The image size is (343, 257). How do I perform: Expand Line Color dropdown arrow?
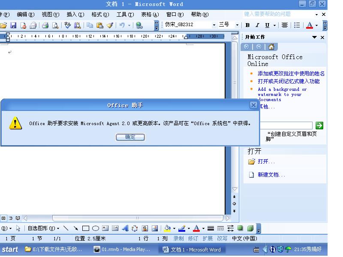coord(189,229)
